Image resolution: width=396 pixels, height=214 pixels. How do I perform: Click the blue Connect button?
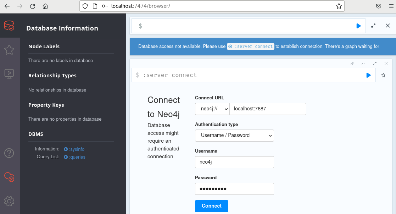pyautogui.click(x=212, y=206)
